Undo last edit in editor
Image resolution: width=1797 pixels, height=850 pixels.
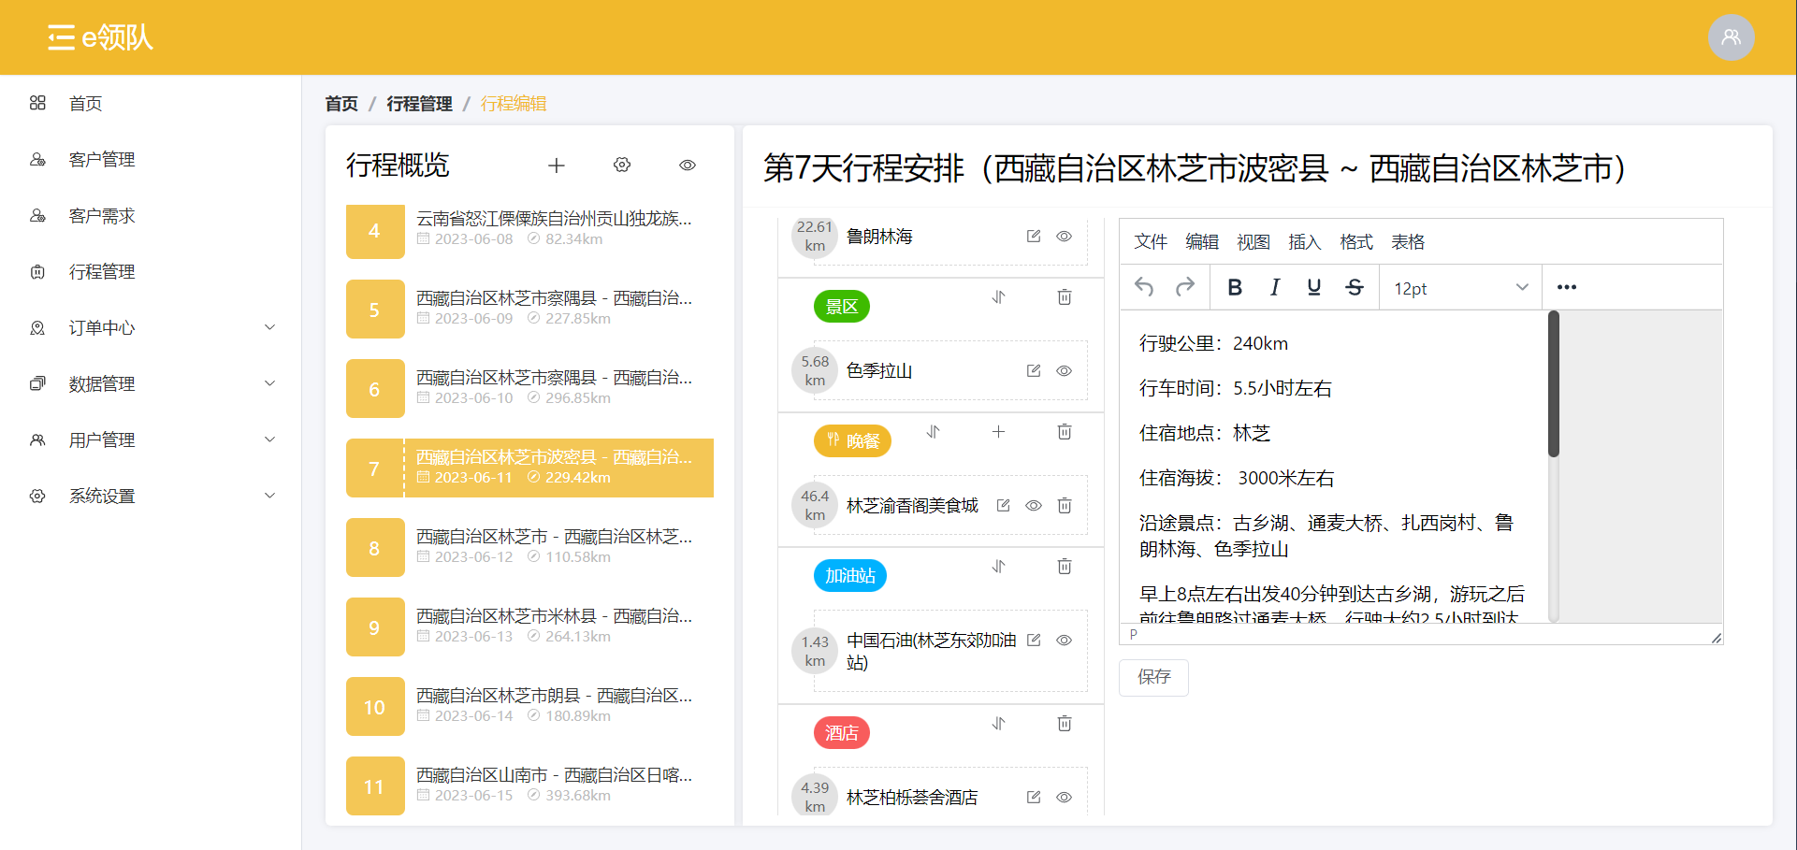pos(1144,287)
